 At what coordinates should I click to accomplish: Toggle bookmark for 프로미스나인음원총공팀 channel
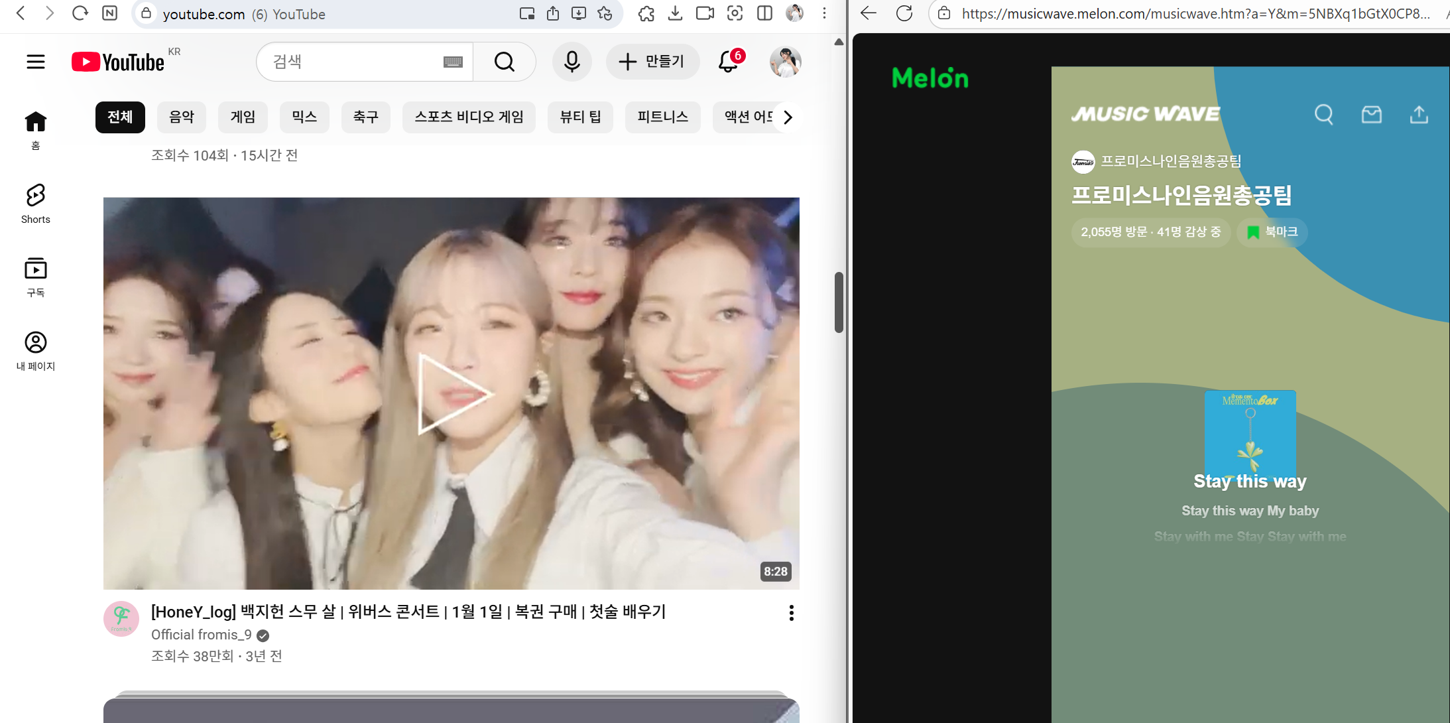1271,232
